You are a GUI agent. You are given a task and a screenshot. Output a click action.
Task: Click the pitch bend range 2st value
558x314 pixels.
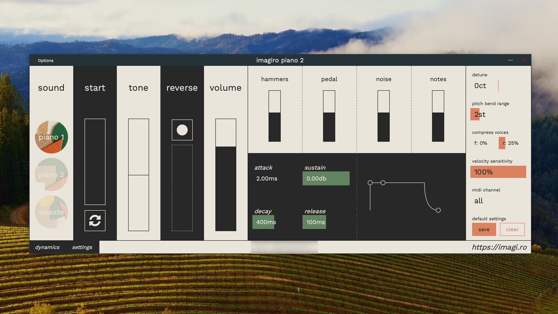pyautogui.click(x=480, y=115)
